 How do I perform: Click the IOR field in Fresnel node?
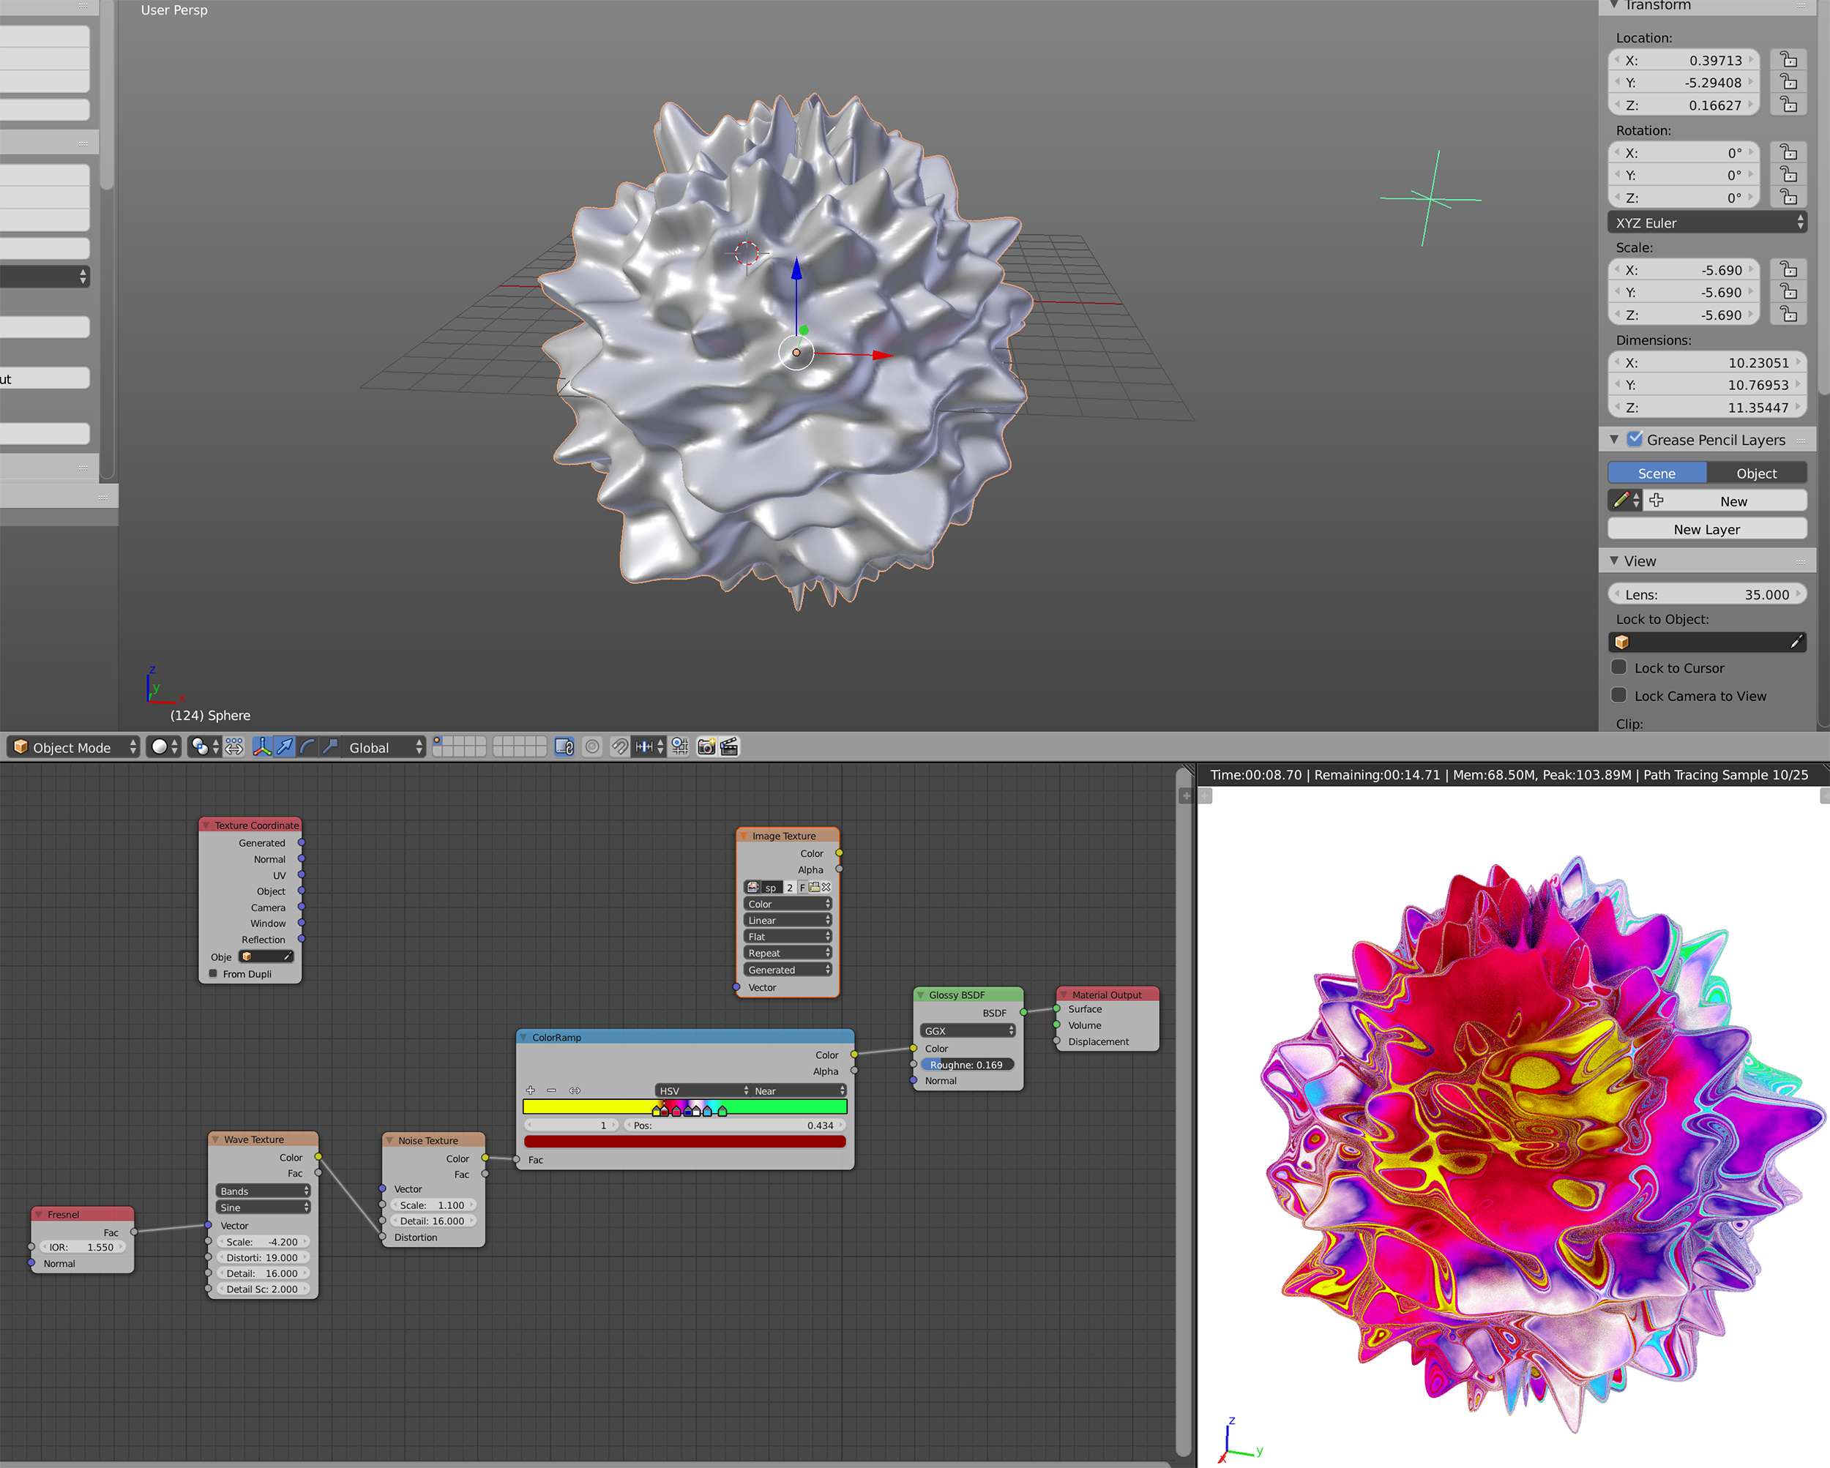point(82,1246)
